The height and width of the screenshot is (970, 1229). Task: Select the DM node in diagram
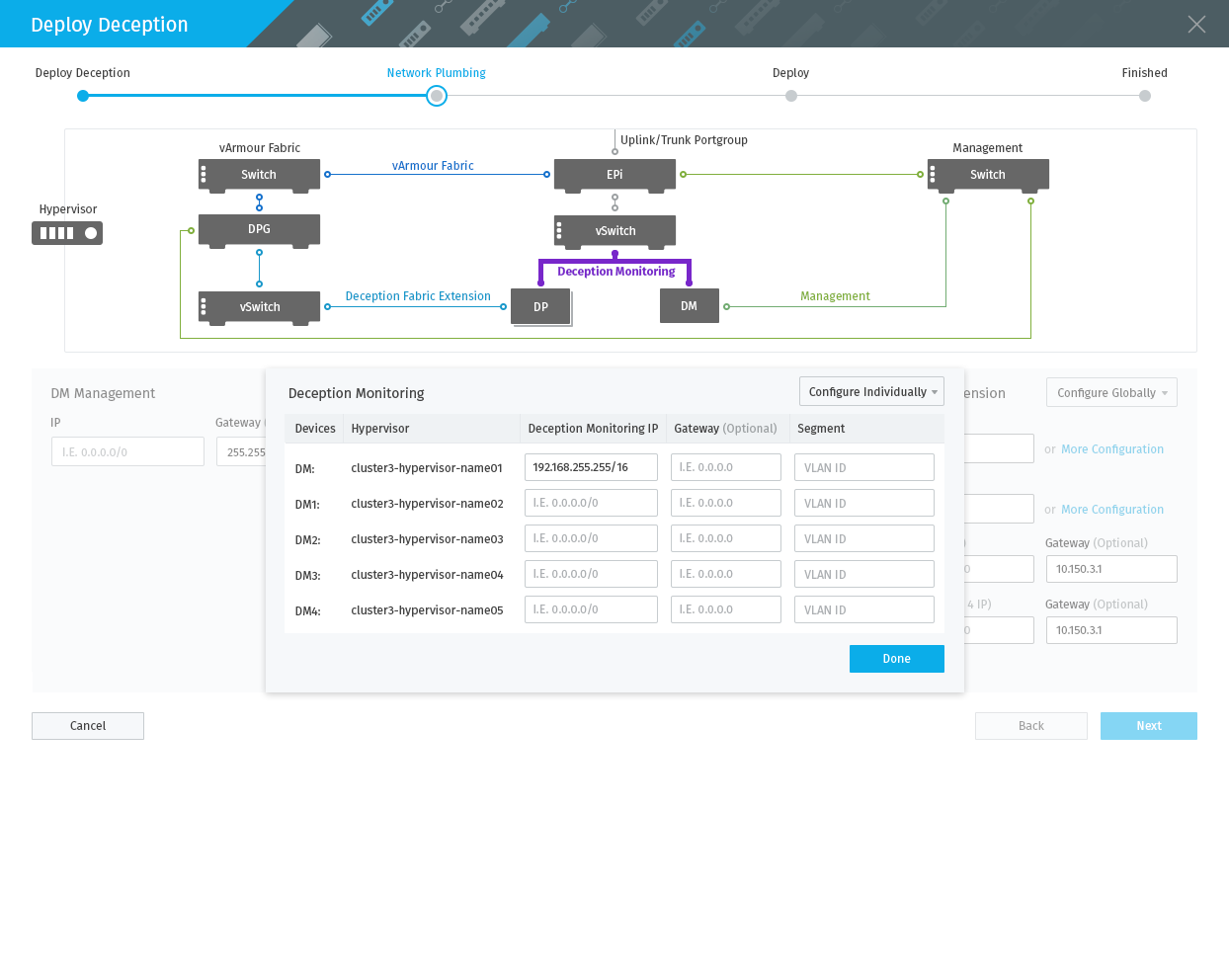[x=689, y=306]
